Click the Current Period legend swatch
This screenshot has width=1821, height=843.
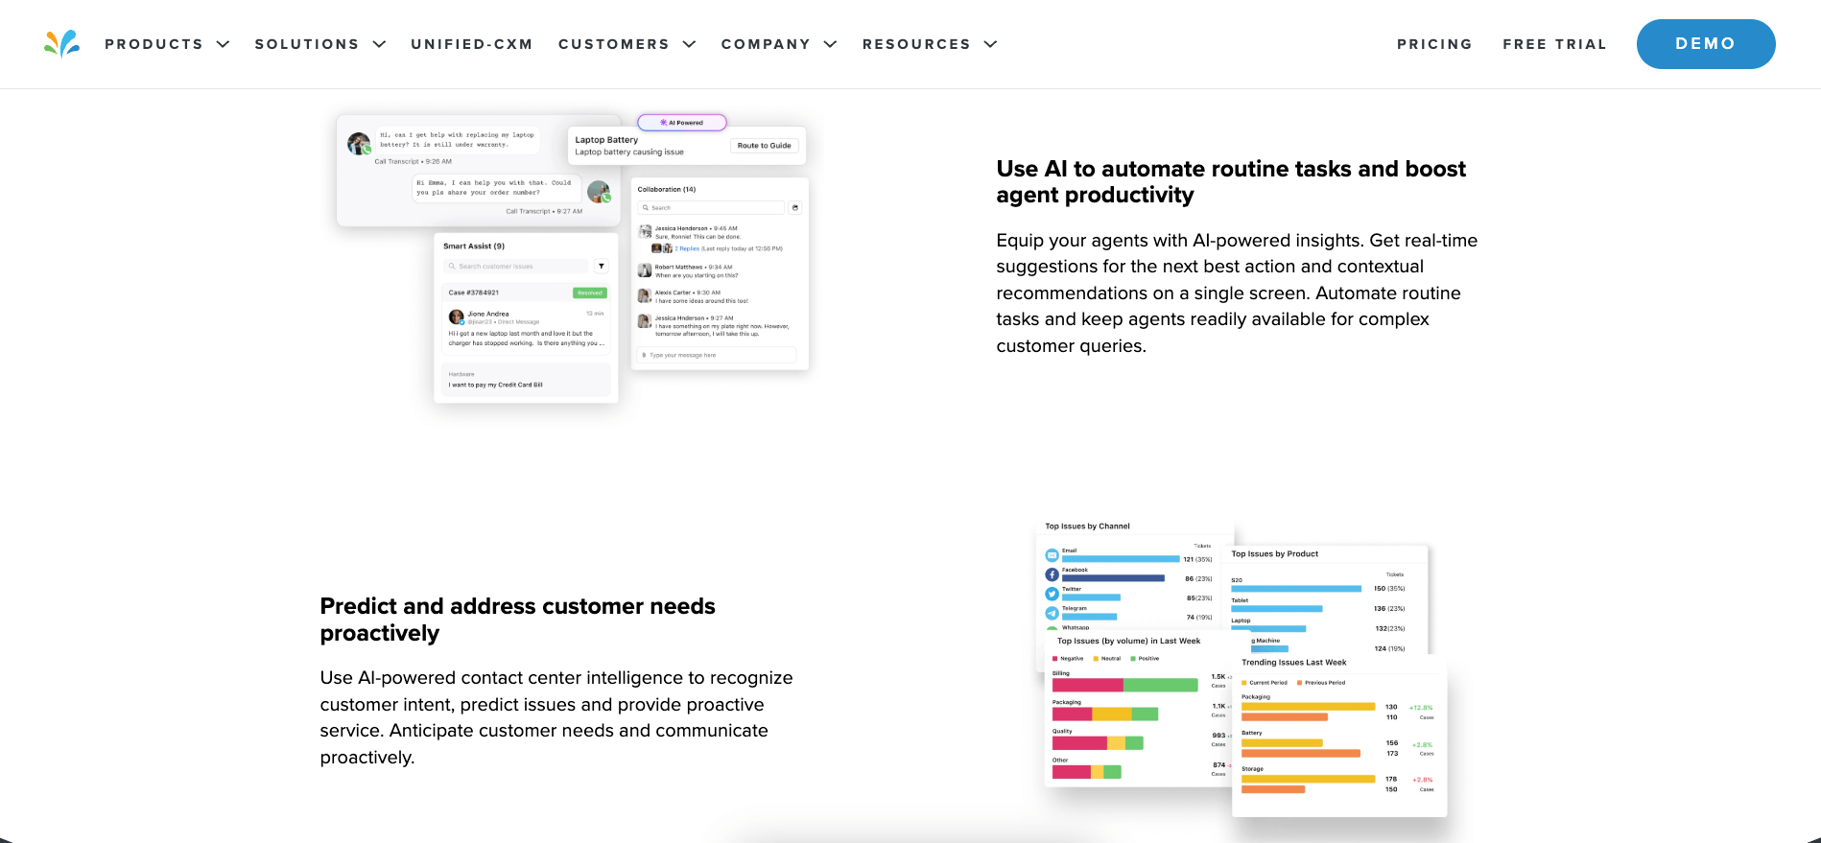click(1244, 683)
